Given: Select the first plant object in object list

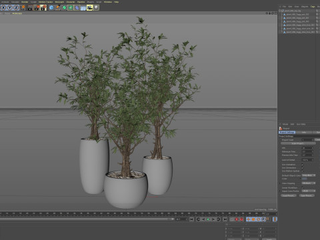Looking at the screenshot, I should 297,14.
